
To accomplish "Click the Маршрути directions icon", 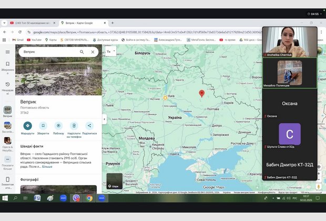I will [x=27, y=126].
